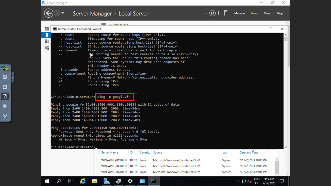Viewport: 331px width, 186px height.
Task: Go back in Server Manager navigation
Action: [48, 13]
